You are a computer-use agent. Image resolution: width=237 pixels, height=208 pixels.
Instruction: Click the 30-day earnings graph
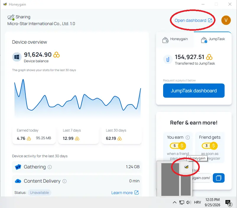tap(77, 98)
